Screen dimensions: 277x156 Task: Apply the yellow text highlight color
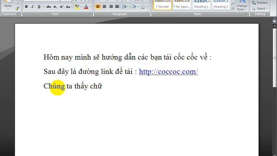pyautogui.click(x=77, y=7)
